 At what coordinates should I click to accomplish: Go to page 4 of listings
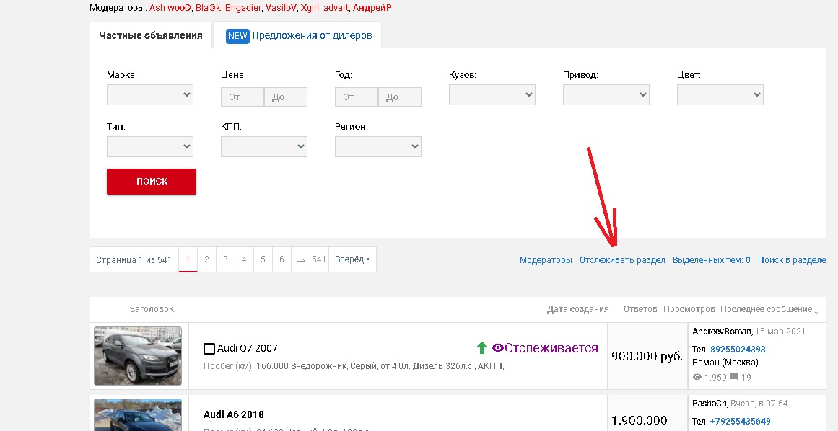244,259
